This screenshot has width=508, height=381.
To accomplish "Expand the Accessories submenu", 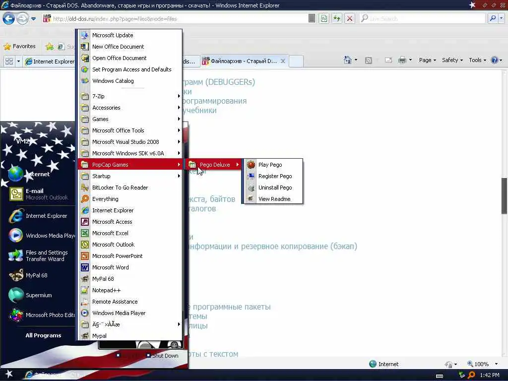I will point(130,108).
